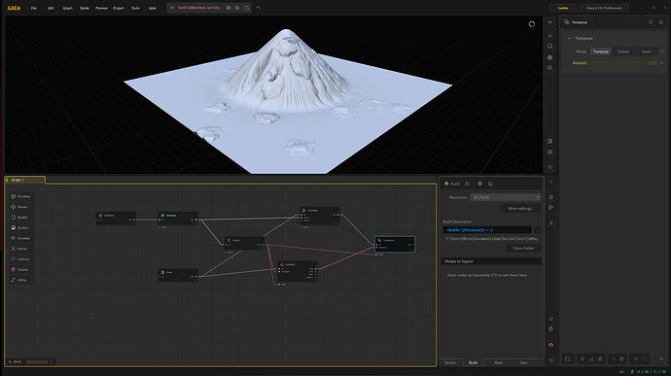Click the Update button

(563, 8)
